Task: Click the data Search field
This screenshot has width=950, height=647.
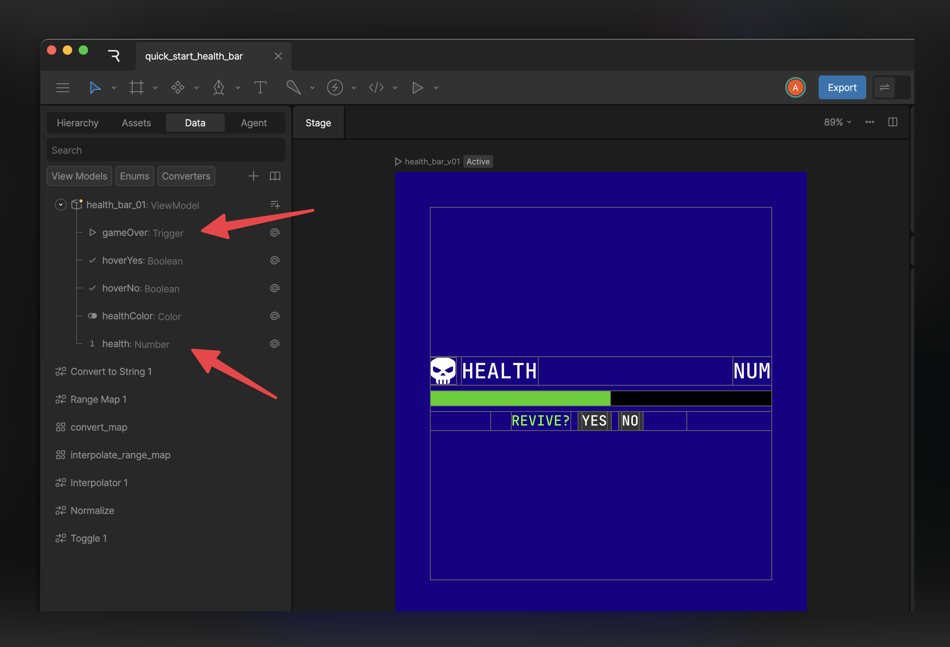Action: 166,150
